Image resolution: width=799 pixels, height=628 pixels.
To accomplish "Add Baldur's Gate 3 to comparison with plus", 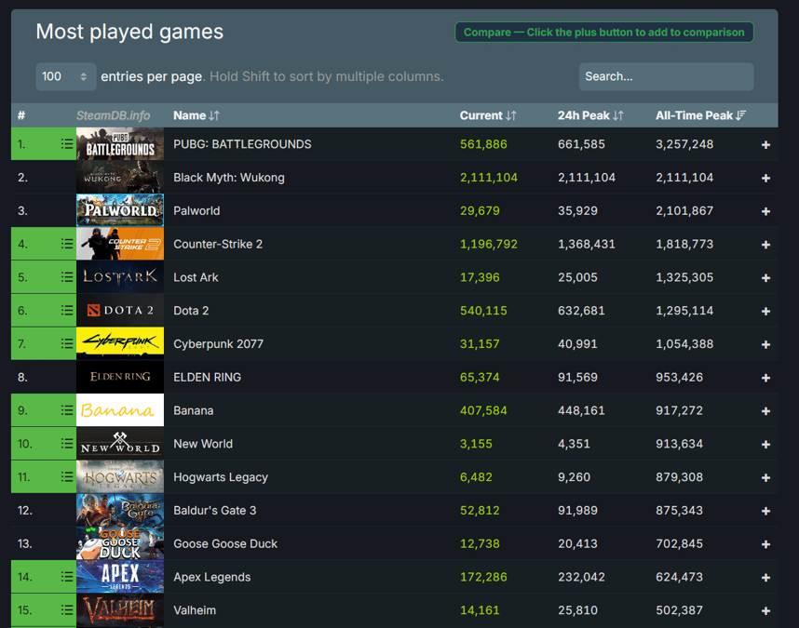I will pyautogui.click(x=765, y=511).
